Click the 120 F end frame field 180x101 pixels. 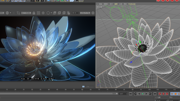tap(123, 94)
